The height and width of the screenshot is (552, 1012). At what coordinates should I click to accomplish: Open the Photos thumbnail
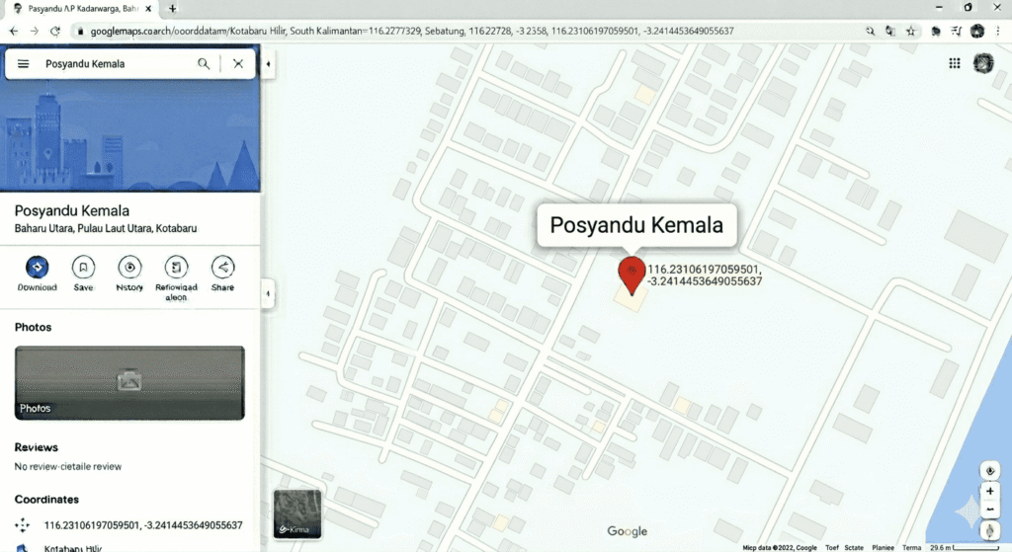tap(129, 383)
